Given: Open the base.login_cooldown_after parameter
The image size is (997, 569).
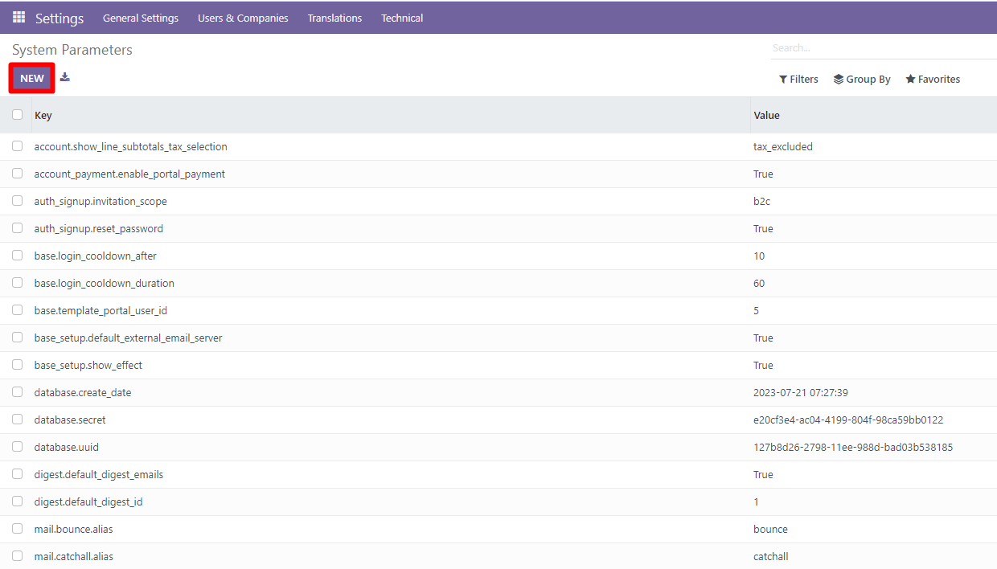Looking at the screenshot, I should pos(95,256).
